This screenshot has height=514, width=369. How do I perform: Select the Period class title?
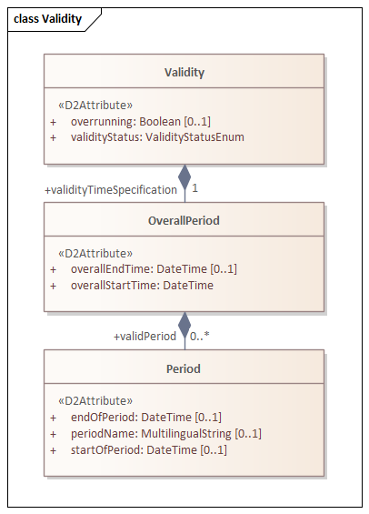pyautogui.click(x=184, y=368)
